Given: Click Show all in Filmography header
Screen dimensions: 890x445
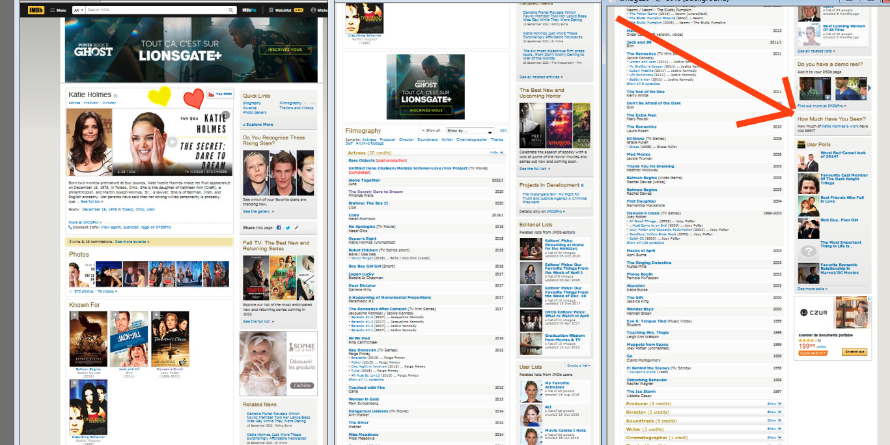Looking at the screenshot, I should pyautogui.click(x=431, y=130).
